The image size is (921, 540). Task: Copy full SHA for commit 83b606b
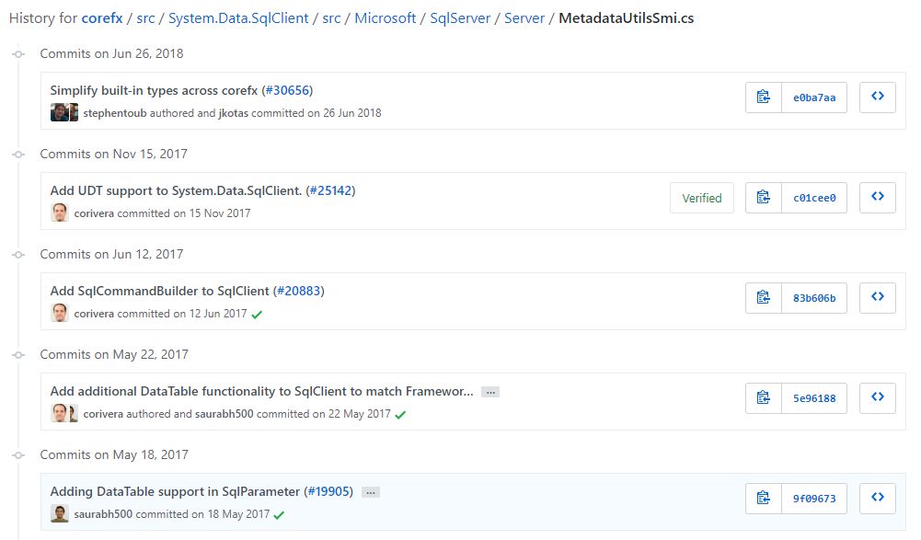763,298
